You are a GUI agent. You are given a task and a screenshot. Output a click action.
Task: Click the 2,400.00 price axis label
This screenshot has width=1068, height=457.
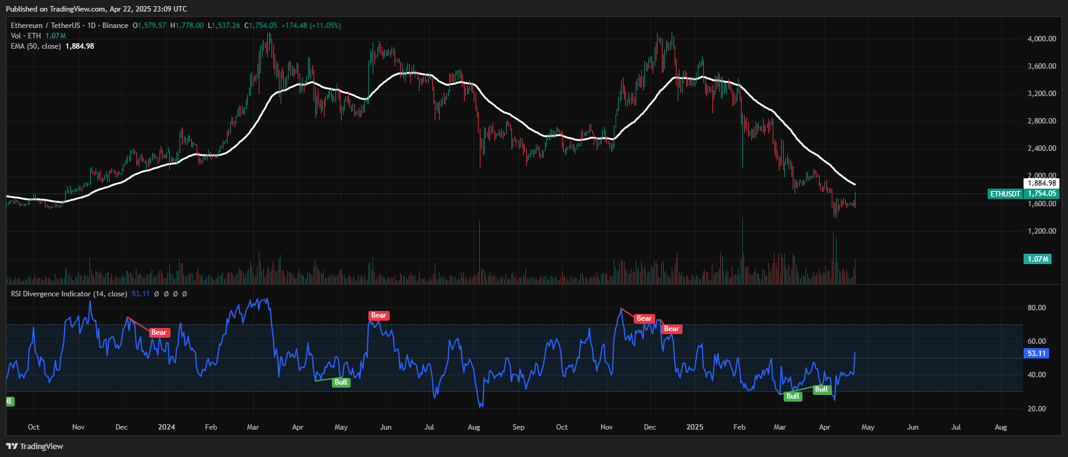pyautogui.click(x=1042, y=148)
